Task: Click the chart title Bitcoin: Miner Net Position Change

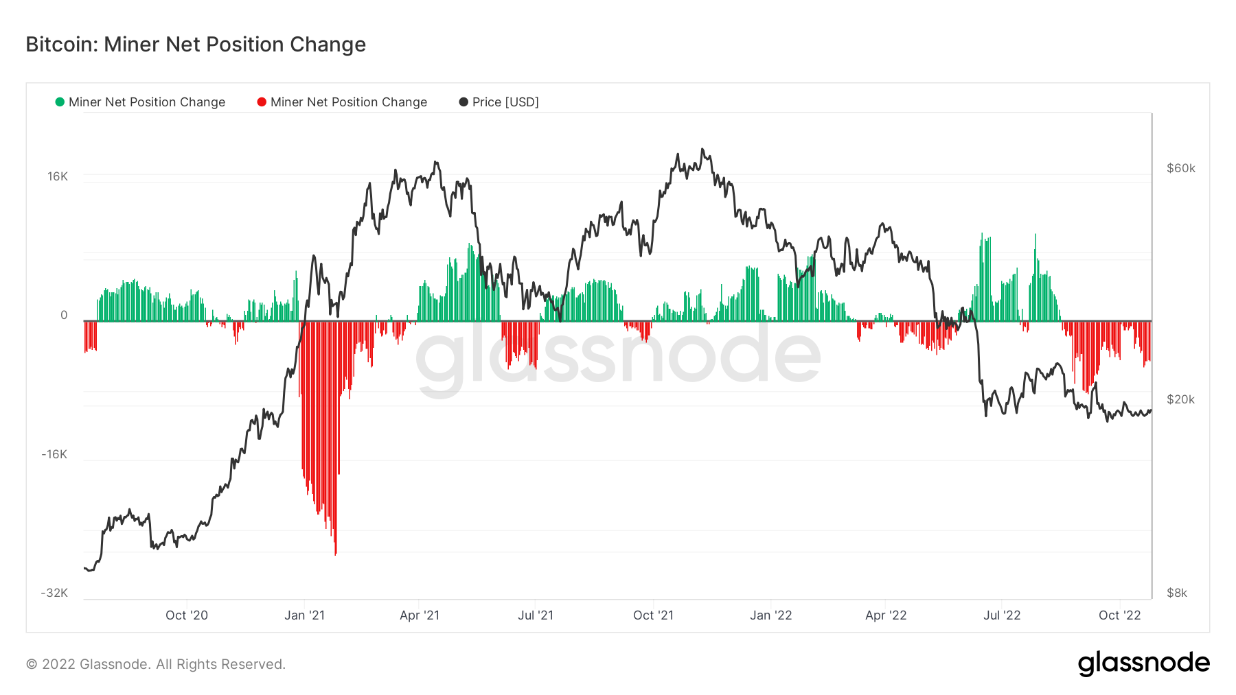Action: [x=196, y=45]
